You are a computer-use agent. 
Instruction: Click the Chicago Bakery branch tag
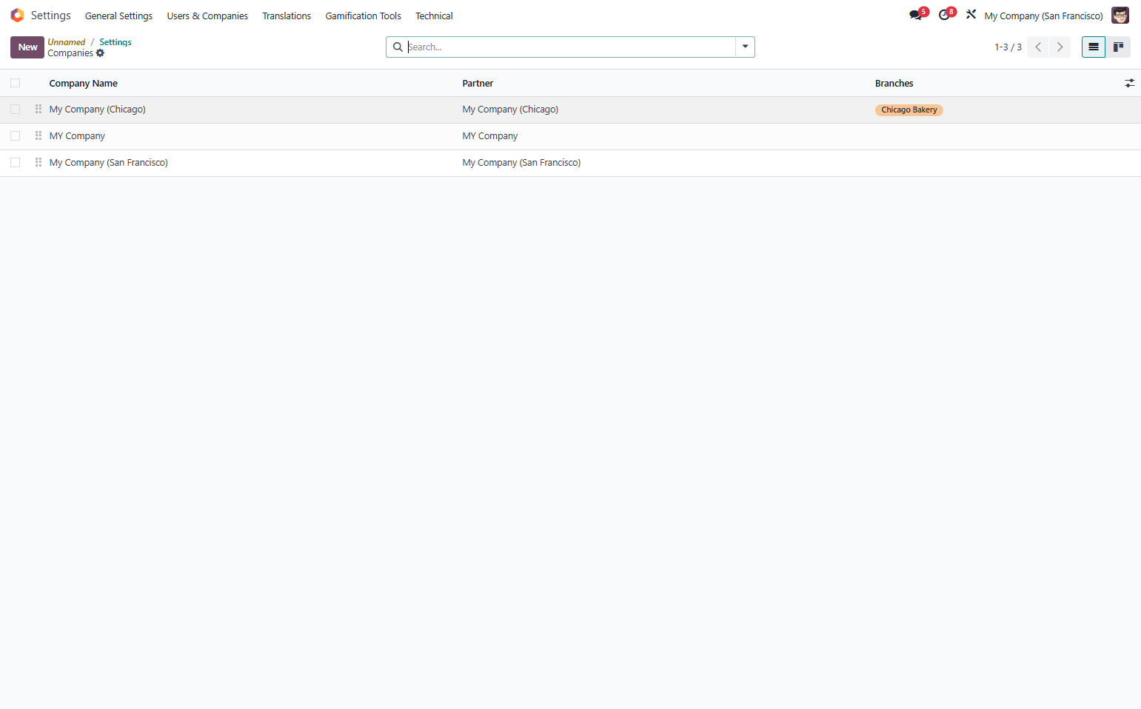pyautogui.click(x=909, y=110)
